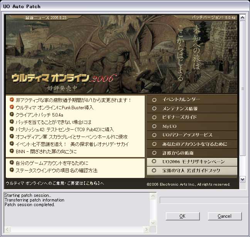This screenshot has width=250, height=237.
Task: Click the bullet icon beside the オフィディアン軍 item
Action: click(x=12, y=136)
